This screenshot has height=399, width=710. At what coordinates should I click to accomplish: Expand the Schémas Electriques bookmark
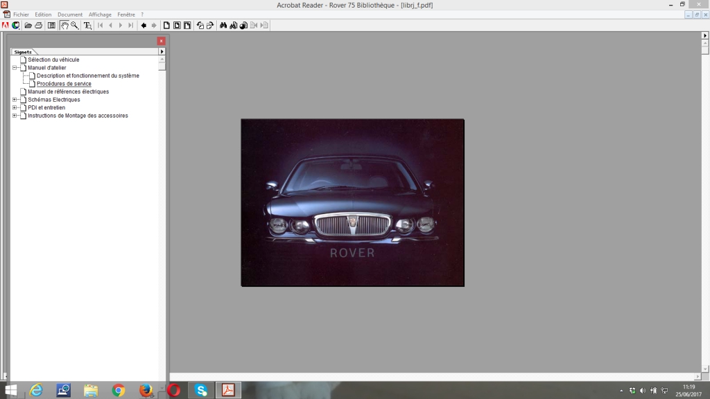(15, 100)
